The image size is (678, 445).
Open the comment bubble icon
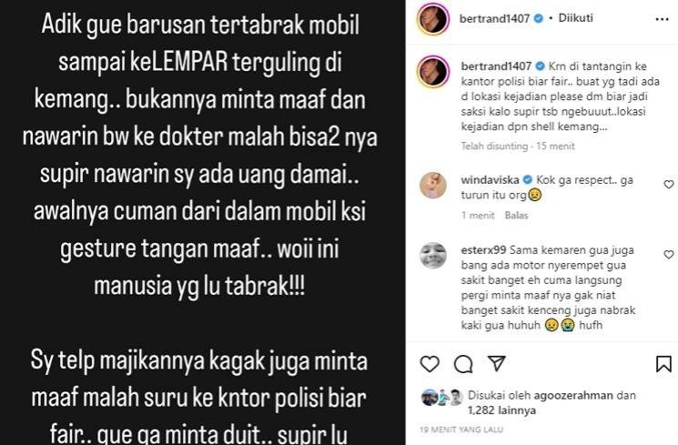(463, 364)
